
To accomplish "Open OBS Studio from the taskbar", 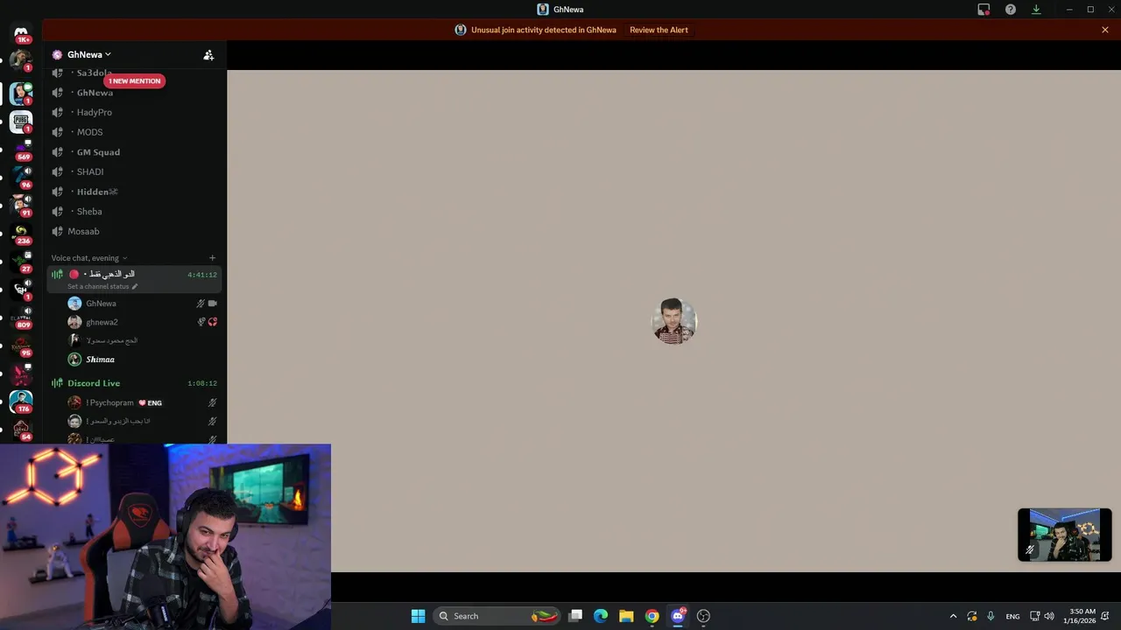I will 703,616.
